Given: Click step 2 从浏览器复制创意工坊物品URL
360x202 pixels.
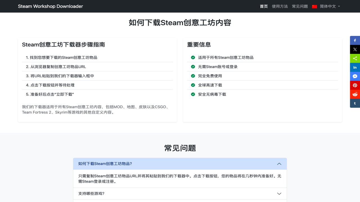Looking at the screenshot, I should tap(97, 67).
